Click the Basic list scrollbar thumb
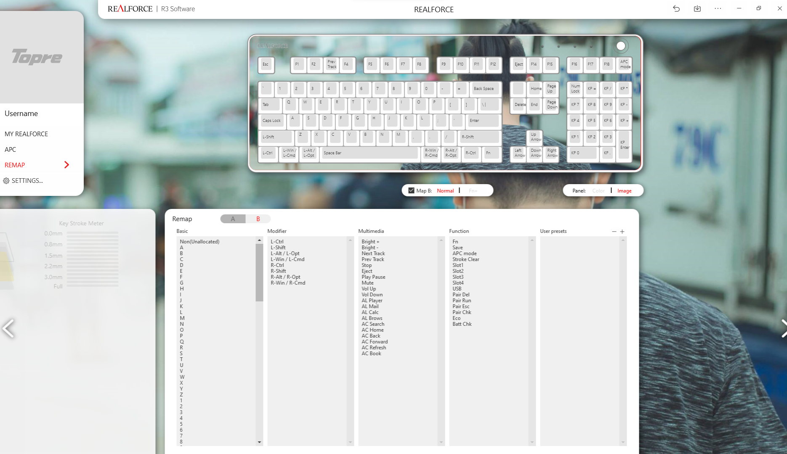 pos(259,272)
